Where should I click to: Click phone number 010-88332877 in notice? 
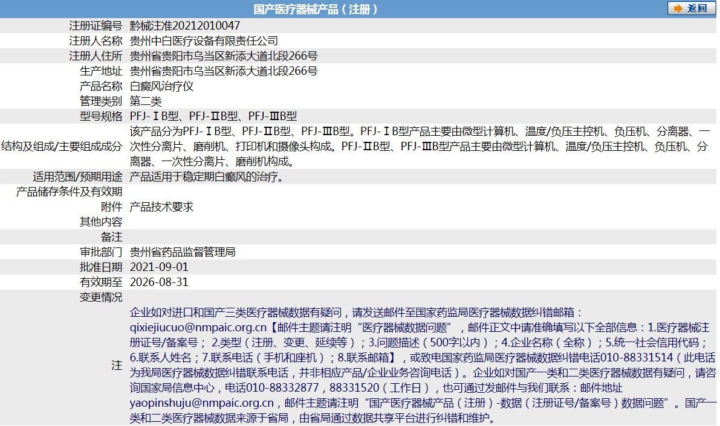click(282, 388)
